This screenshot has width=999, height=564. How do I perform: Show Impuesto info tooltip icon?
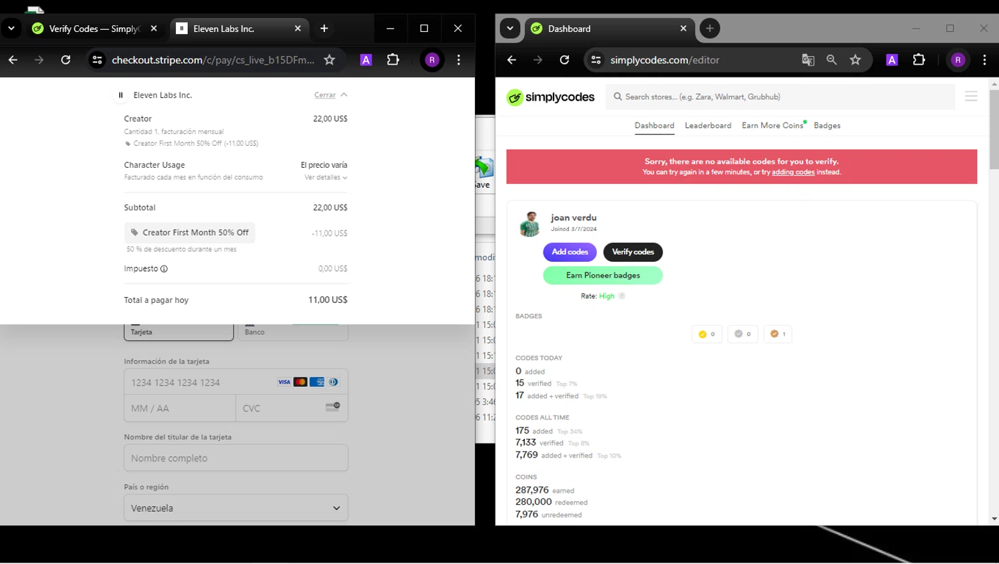[164, 269]
